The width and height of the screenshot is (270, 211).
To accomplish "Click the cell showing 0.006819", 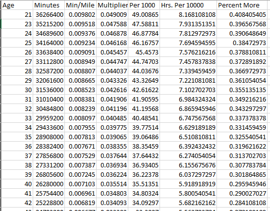I will tap(80, 203).
